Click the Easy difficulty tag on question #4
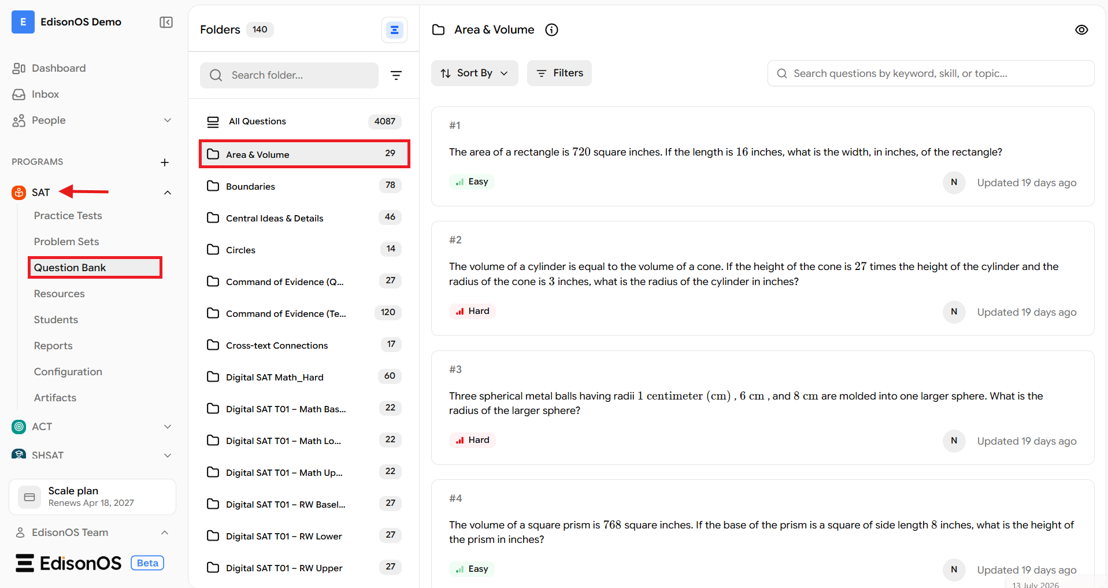 pyautogui.click(x=472, y=569)
